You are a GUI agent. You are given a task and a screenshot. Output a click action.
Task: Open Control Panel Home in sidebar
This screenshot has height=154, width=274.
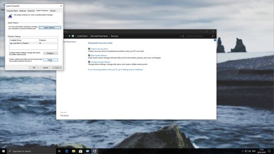tap(69, 42)
